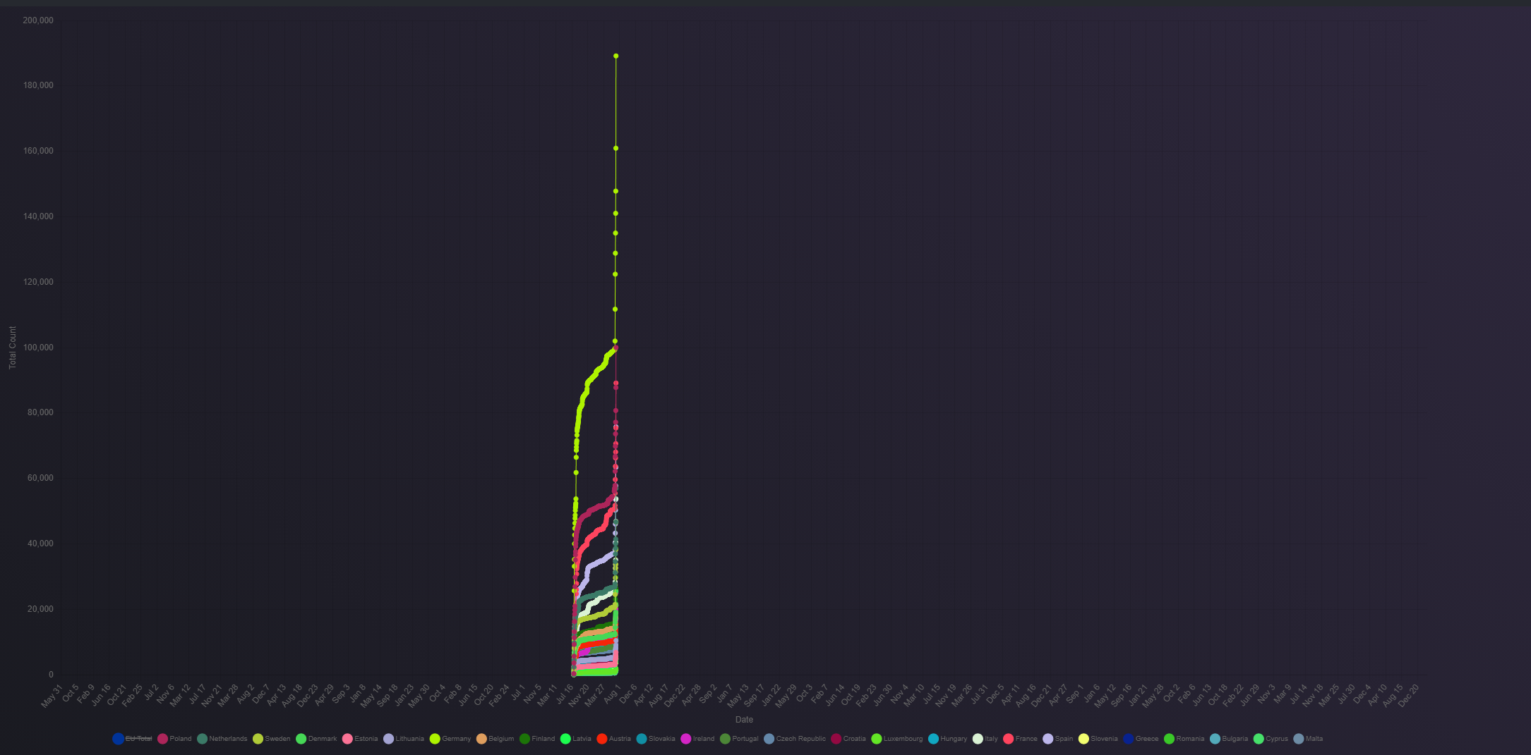
Task: Toggle Hungary series in the legend
Action: pos(948,739)
